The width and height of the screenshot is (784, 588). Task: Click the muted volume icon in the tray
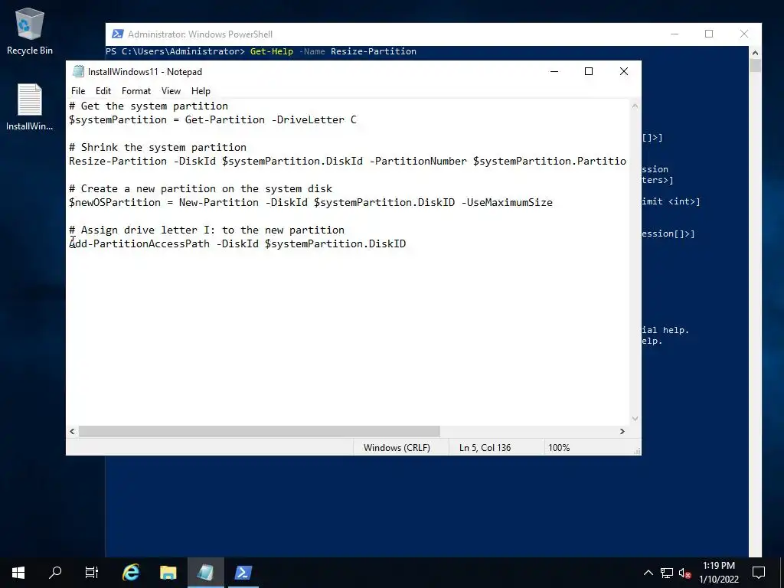click(x=684, y=573)
